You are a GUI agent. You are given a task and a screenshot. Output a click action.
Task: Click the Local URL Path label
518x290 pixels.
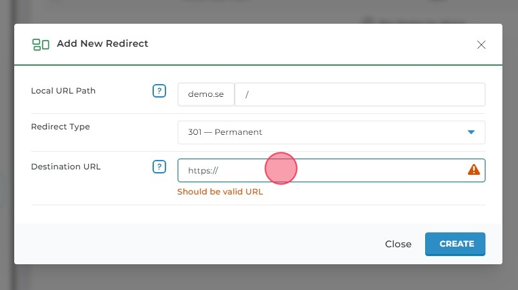(63, 91)
